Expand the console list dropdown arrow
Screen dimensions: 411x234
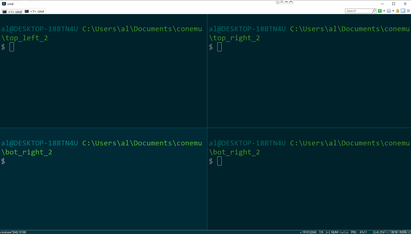[393, 11]
